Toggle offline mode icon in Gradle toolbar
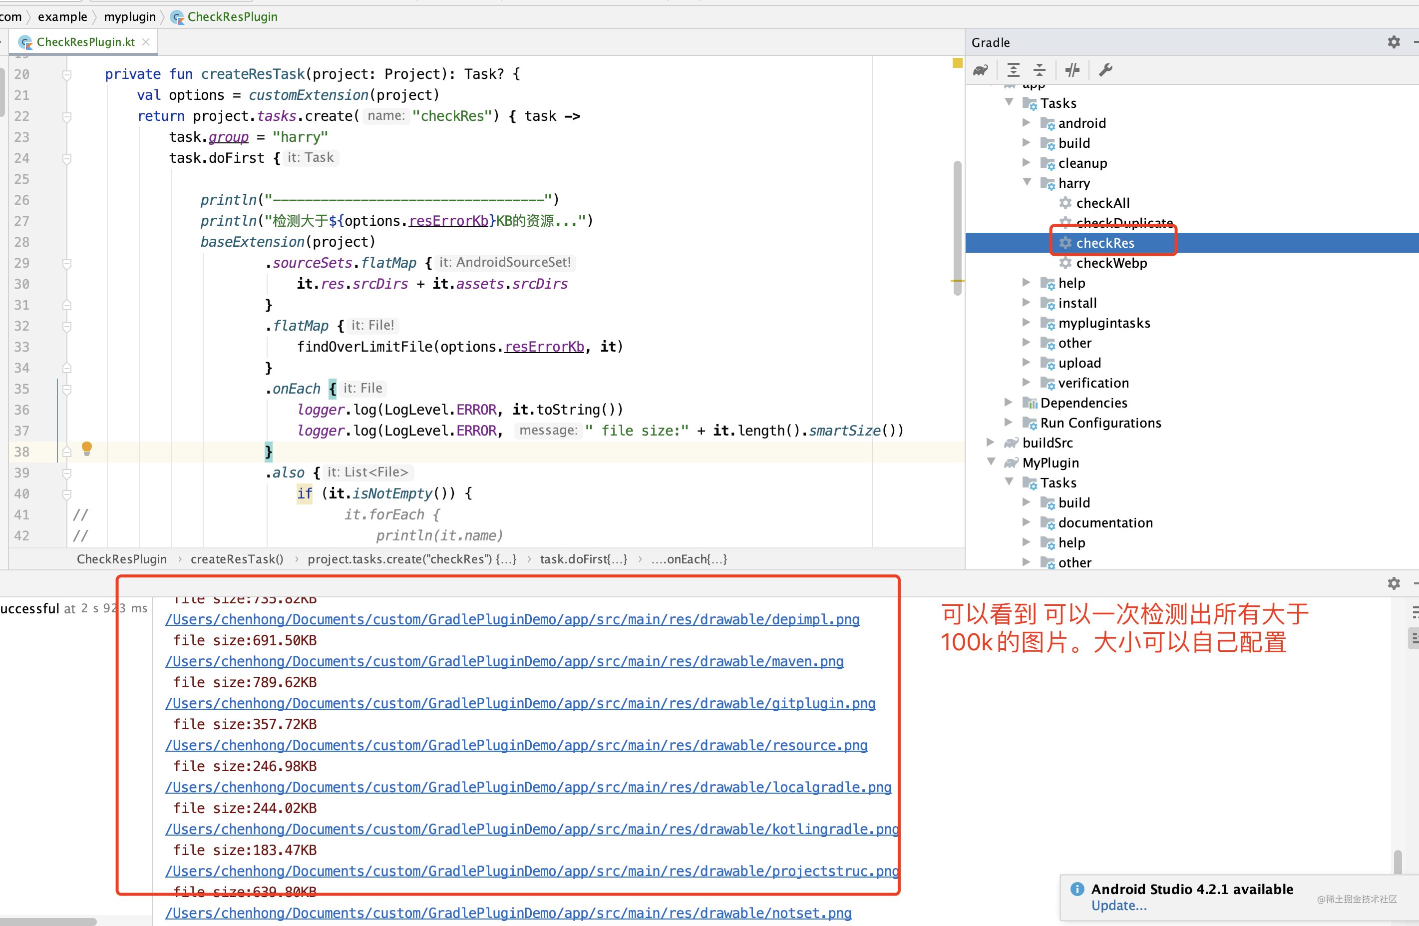 click(1072, 70)
